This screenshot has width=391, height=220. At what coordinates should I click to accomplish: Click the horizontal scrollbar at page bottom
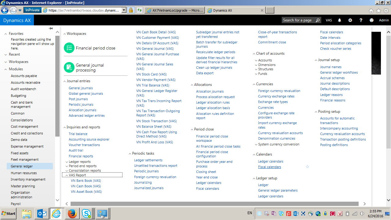[214, 204]
